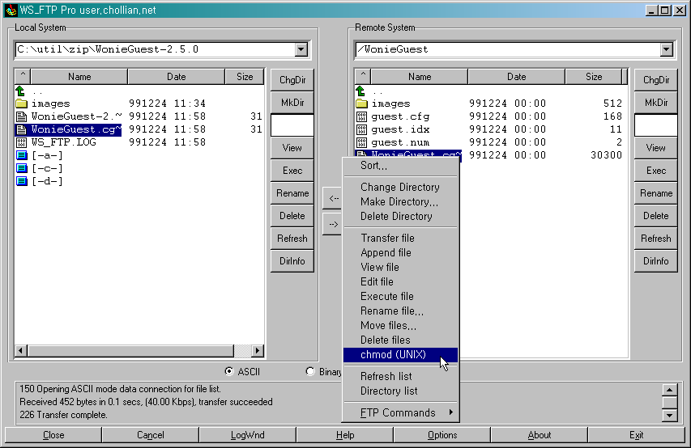The width and height of the screenshot is (691, 448).
Task: Open the local path dropdown
Action: 301,49
